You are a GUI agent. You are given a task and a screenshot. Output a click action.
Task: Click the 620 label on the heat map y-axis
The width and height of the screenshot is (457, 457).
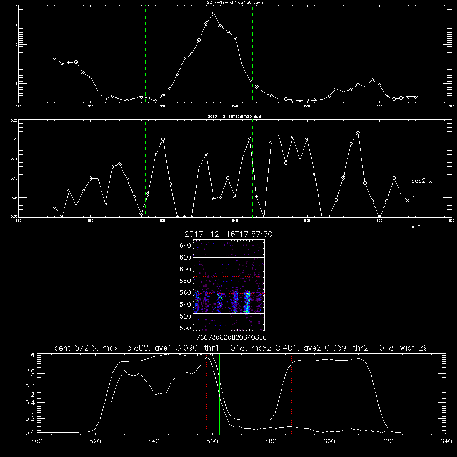[186, 257]
